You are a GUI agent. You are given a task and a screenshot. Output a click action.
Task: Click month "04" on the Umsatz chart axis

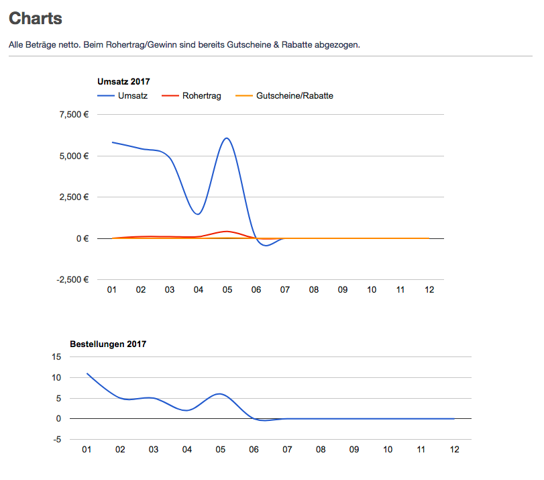(198, 290)
